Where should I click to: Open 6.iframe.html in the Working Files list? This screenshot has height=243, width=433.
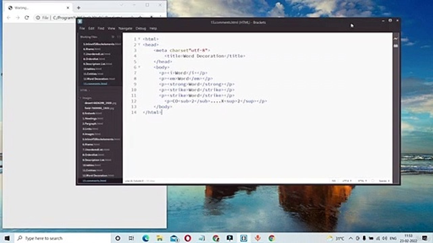(92, 49)
